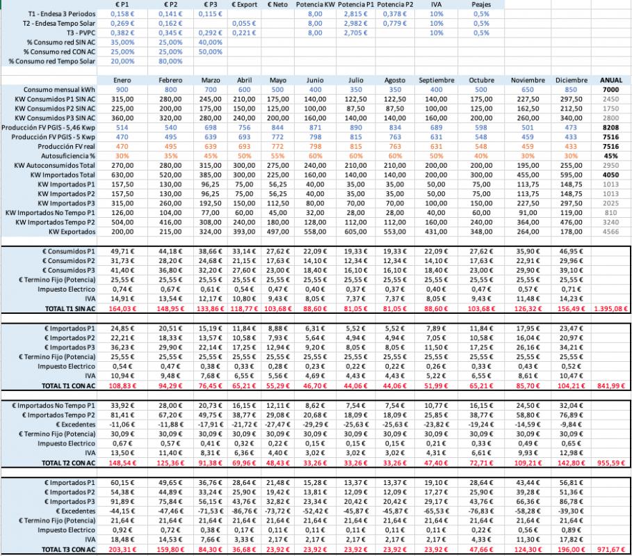Select Julio KW Exportados cell 605,00
The image size is (632, 556).
[x=355, y=232]
